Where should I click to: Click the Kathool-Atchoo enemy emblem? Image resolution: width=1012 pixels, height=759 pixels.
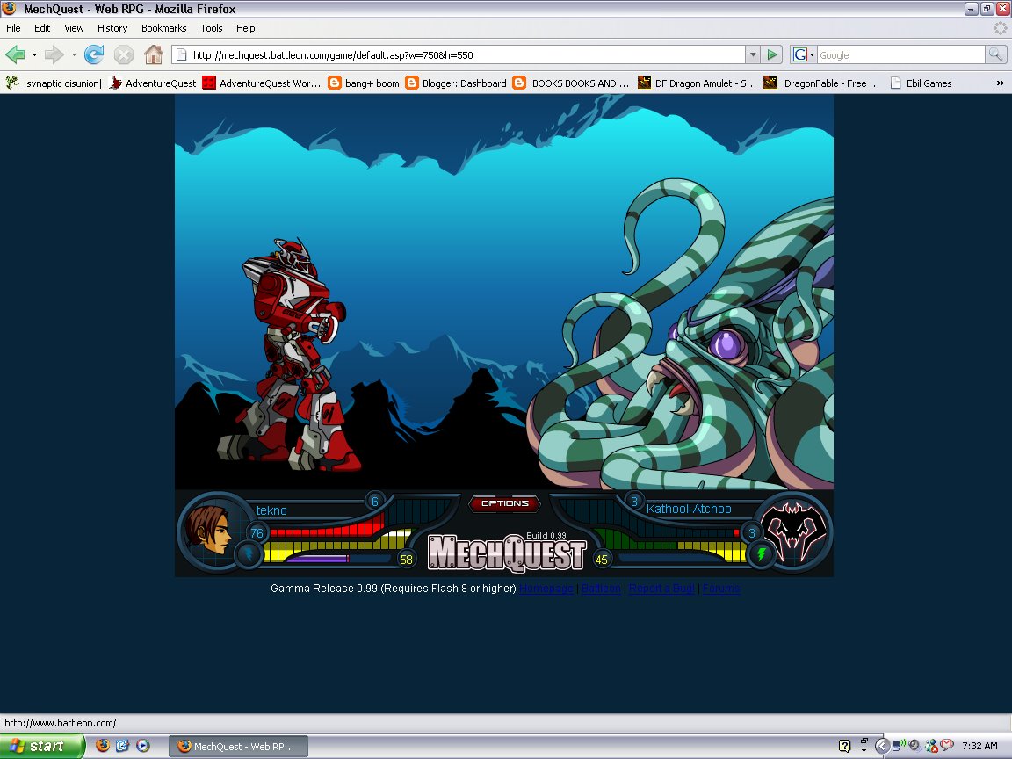793,531
